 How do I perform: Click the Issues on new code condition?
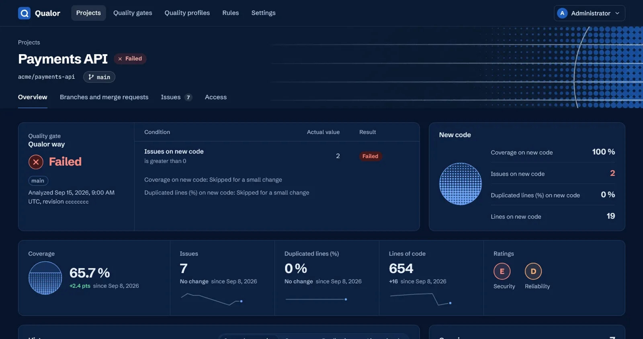(x=174, y=152)
